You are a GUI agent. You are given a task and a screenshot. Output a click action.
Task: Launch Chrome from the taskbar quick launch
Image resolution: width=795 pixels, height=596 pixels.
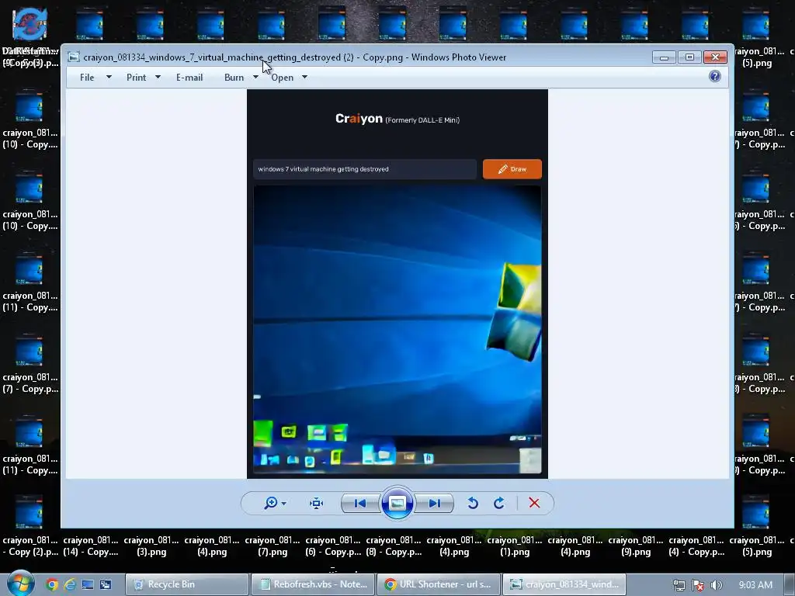pos(52,585)
